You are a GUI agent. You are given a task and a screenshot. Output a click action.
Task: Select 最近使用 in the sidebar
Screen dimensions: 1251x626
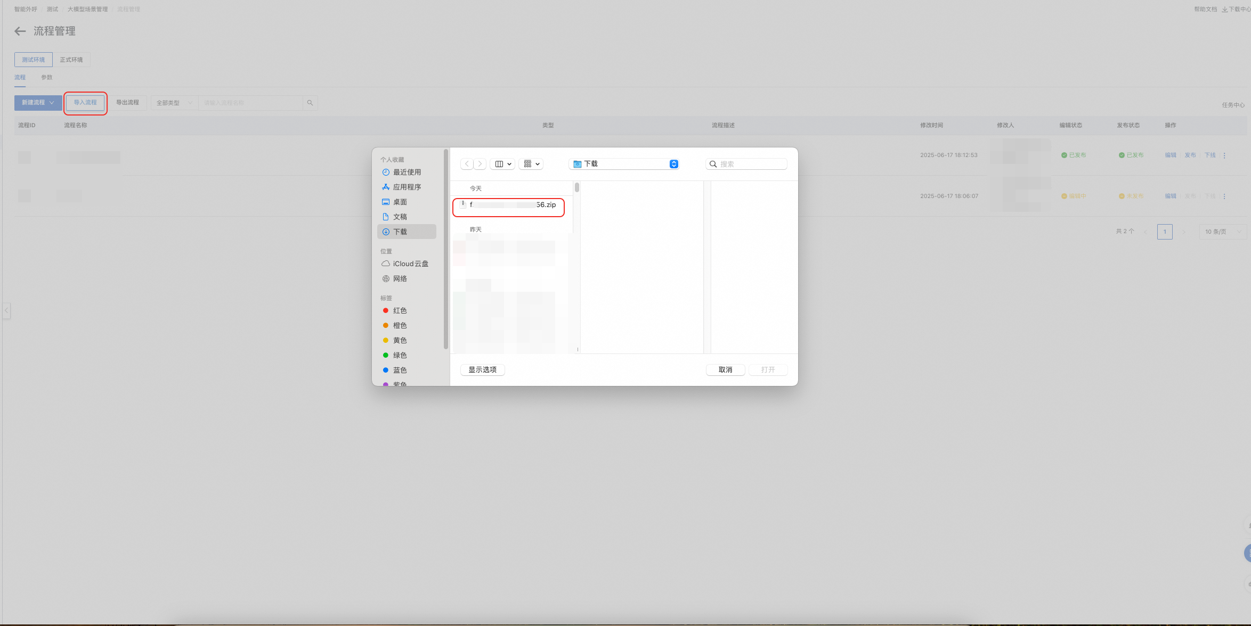coord(407,172)
